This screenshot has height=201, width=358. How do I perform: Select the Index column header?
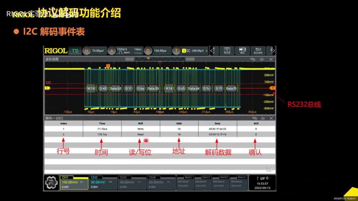[64, 123]
